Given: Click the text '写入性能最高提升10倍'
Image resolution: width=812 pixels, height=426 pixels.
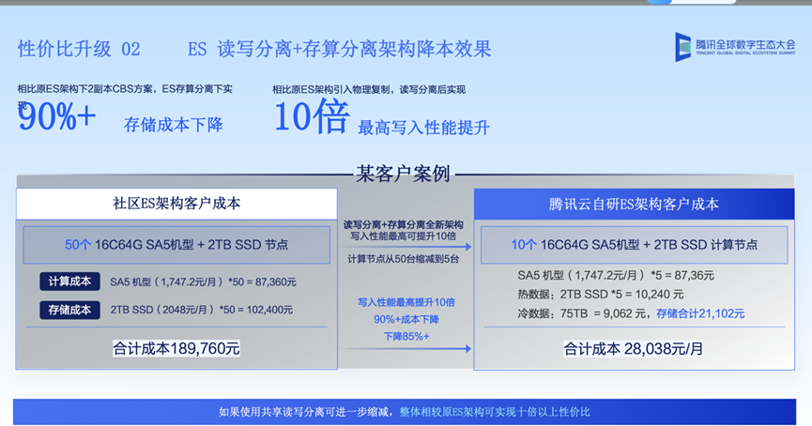Looking at the screenshot, I should pos(406,302).
